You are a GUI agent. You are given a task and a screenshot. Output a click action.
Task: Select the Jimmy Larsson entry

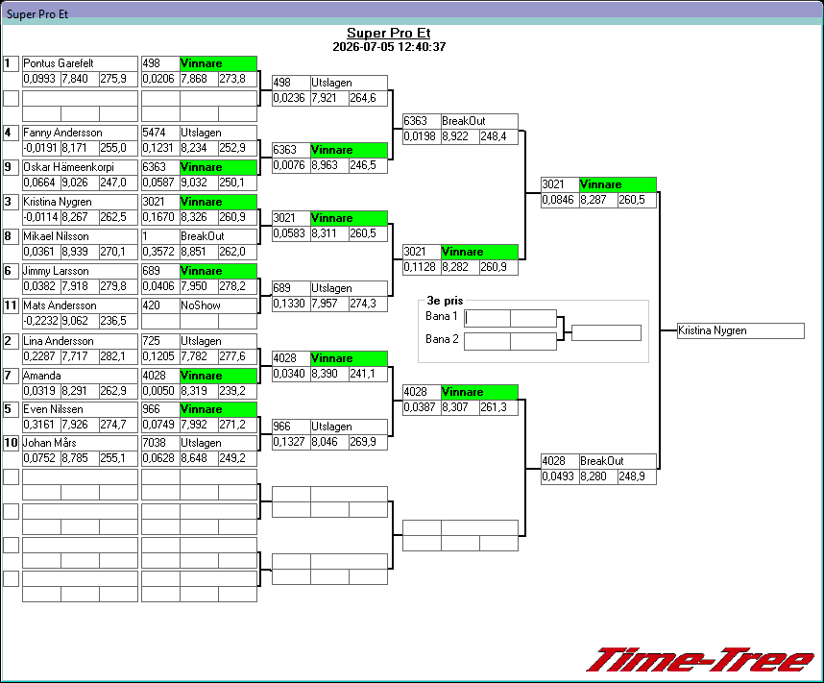click(80, 271)
